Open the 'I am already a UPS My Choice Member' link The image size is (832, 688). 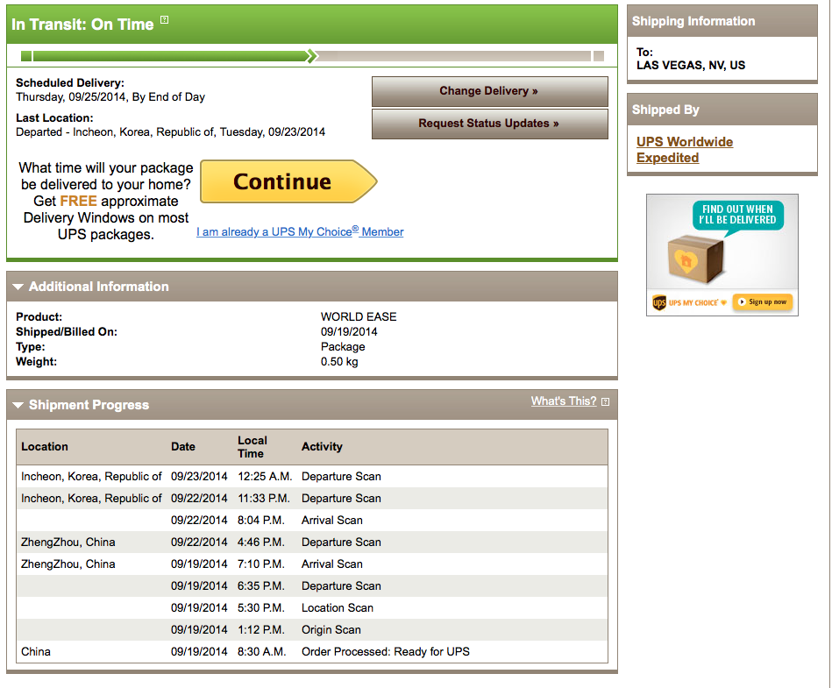[x=300, y=231]
